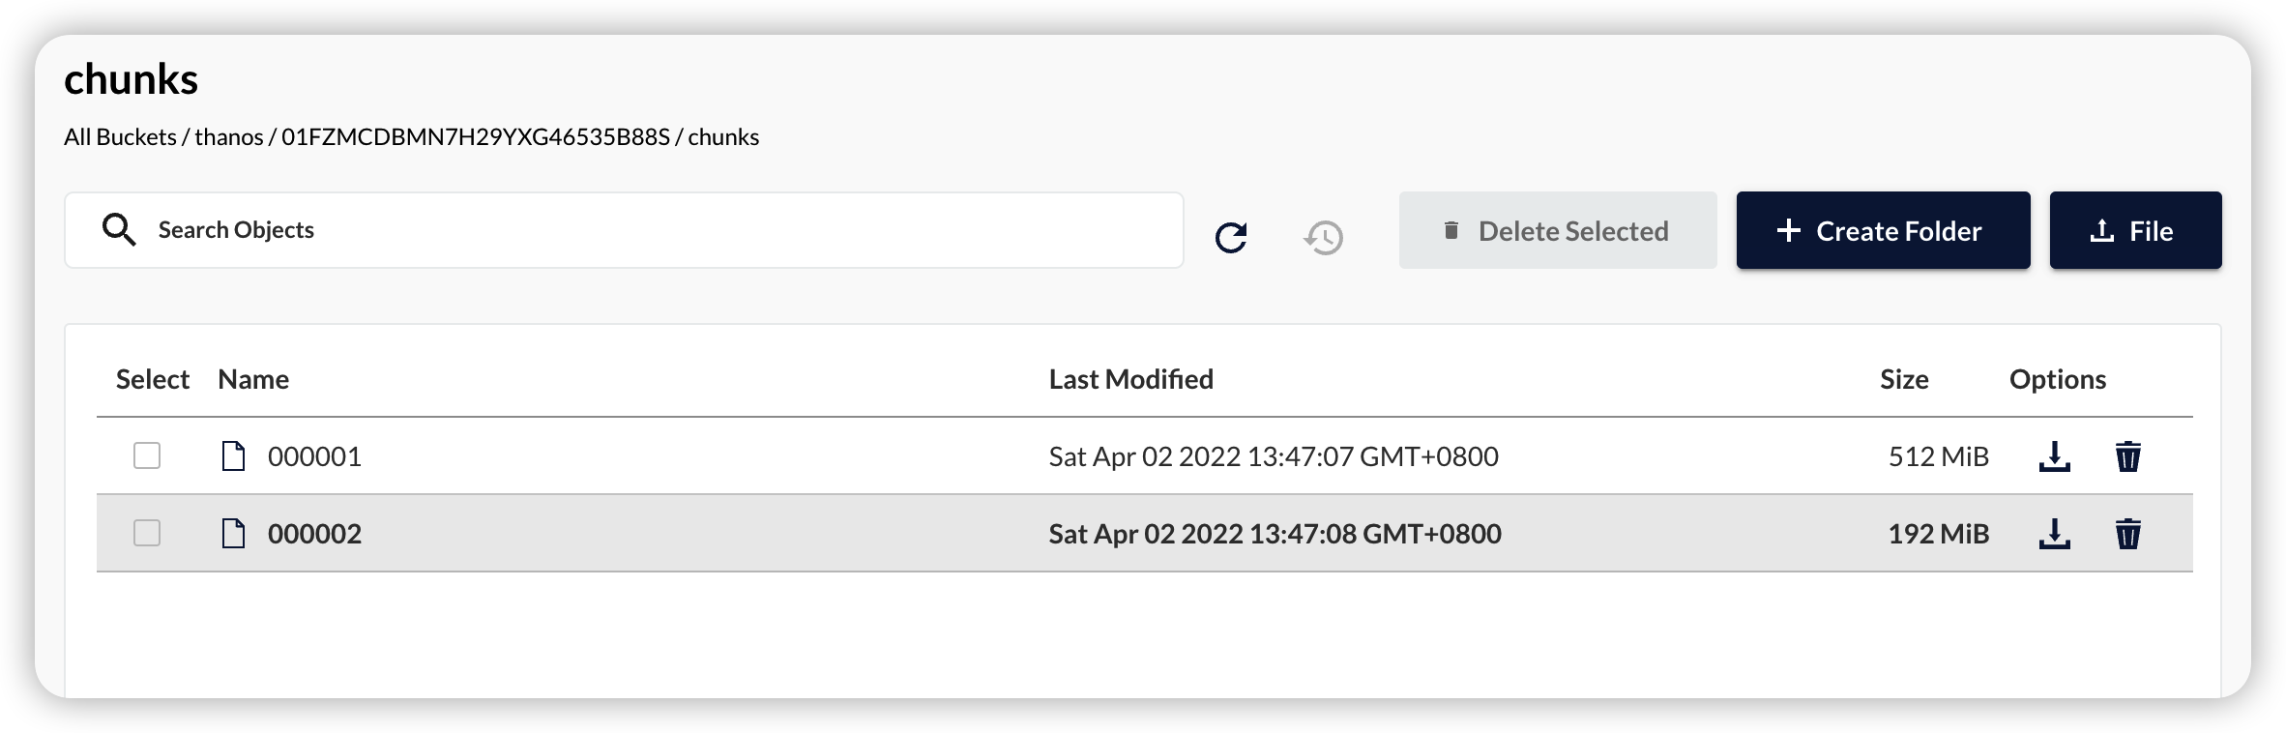Sort by the Last Modified column
Viewport: 2286px width, 733px height.
(1130, 379)
